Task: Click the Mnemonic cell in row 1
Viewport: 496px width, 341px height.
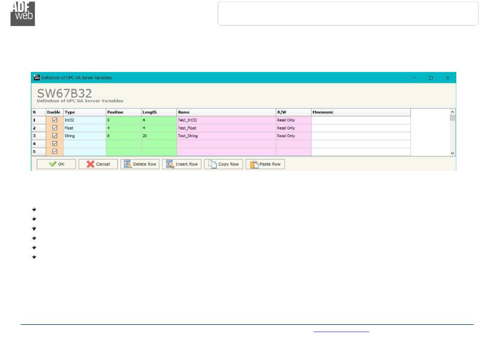Action: (x=361, y=120)
